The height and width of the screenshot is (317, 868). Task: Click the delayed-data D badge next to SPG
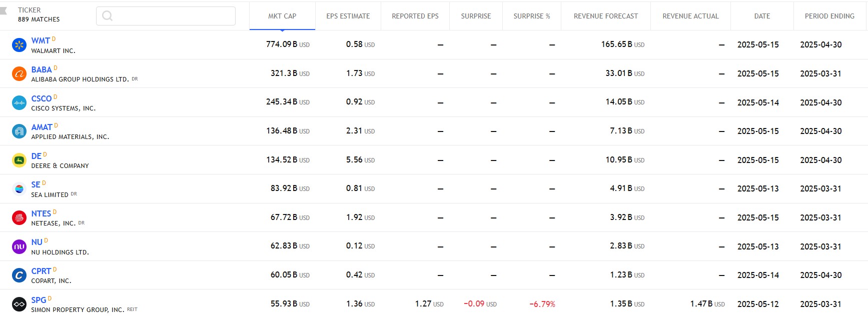coord(50,298)
